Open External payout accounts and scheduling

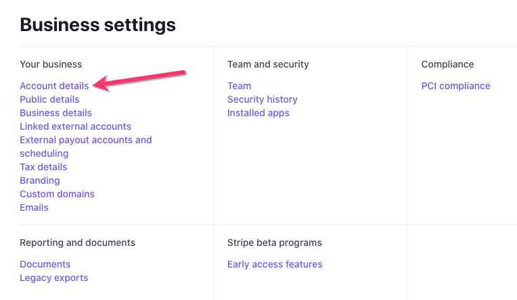coord(85,140)
